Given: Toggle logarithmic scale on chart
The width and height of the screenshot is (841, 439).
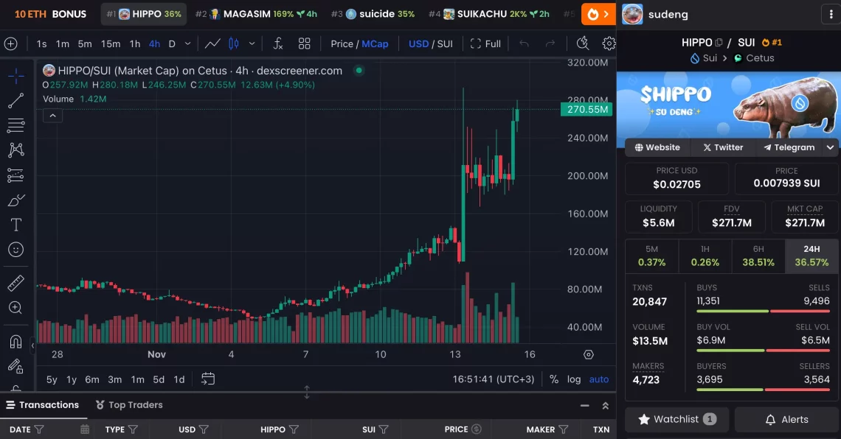Looking at the screenshot, I should (x=574, y=379).
